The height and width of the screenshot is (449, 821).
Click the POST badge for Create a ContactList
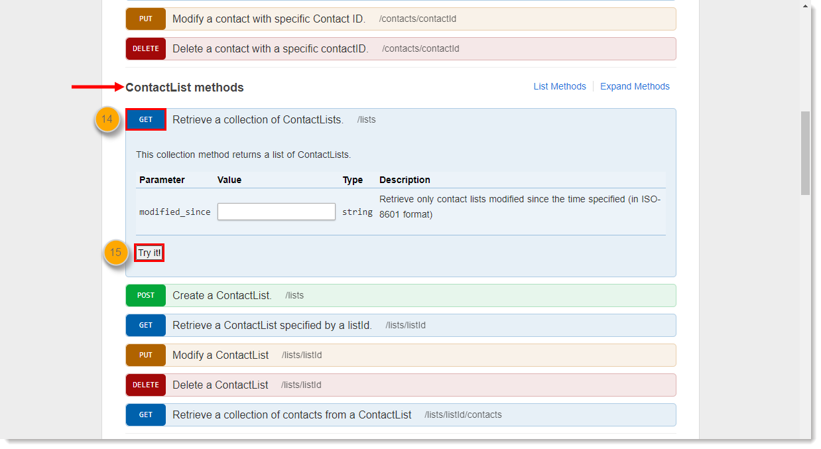point(145,295)
